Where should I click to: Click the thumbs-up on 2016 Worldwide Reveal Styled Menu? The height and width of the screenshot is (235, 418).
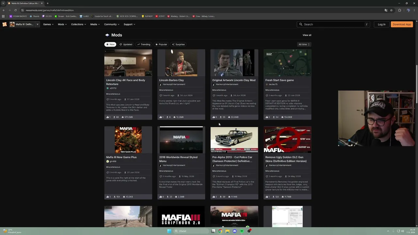(x=161, y=197)
